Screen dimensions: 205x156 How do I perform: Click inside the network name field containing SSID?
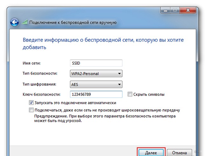point(96,63)
